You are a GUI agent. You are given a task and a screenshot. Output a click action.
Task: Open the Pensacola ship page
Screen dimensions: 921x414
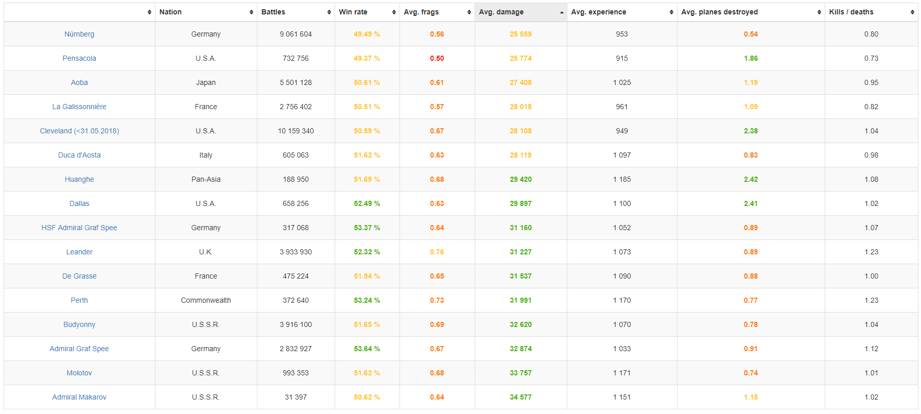[x=79, y=58]
